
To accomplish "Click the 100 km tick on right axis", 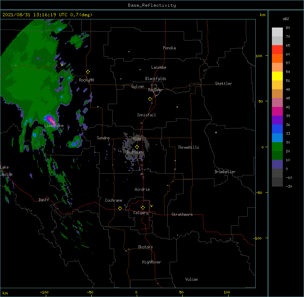I will click(x=259, y=56).
